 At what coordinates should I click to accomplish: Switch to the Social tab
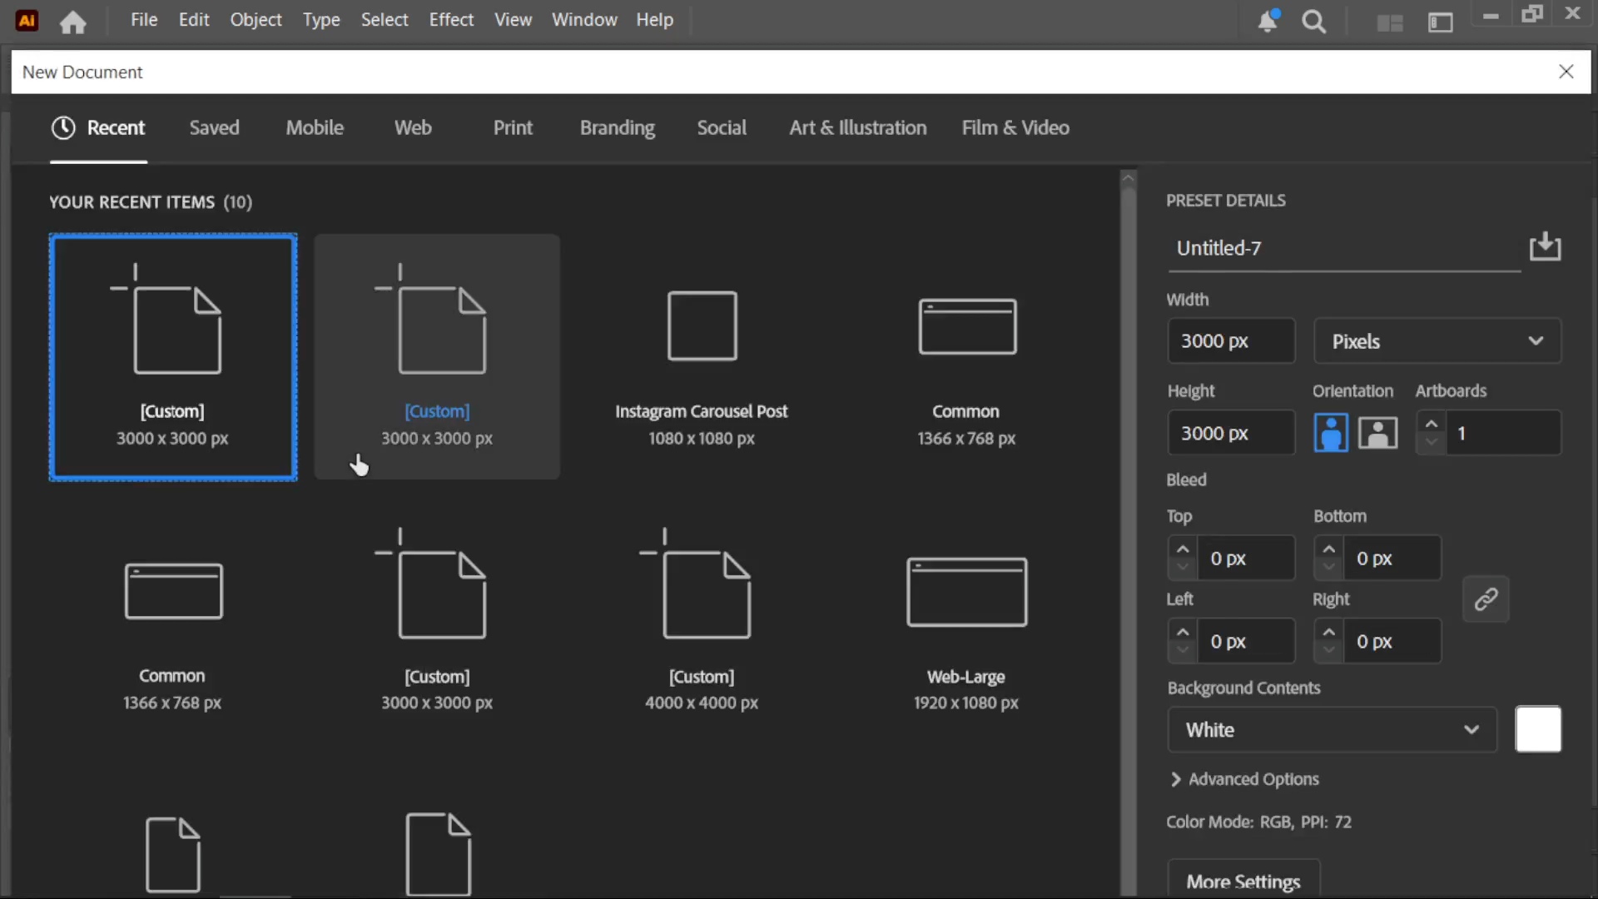click(722, 127)
